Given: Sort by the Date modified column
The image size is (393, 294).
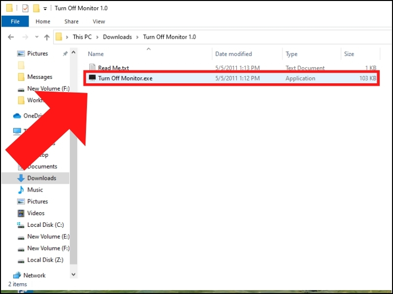Looking at the screenshot, I should [x=233, y=54].
